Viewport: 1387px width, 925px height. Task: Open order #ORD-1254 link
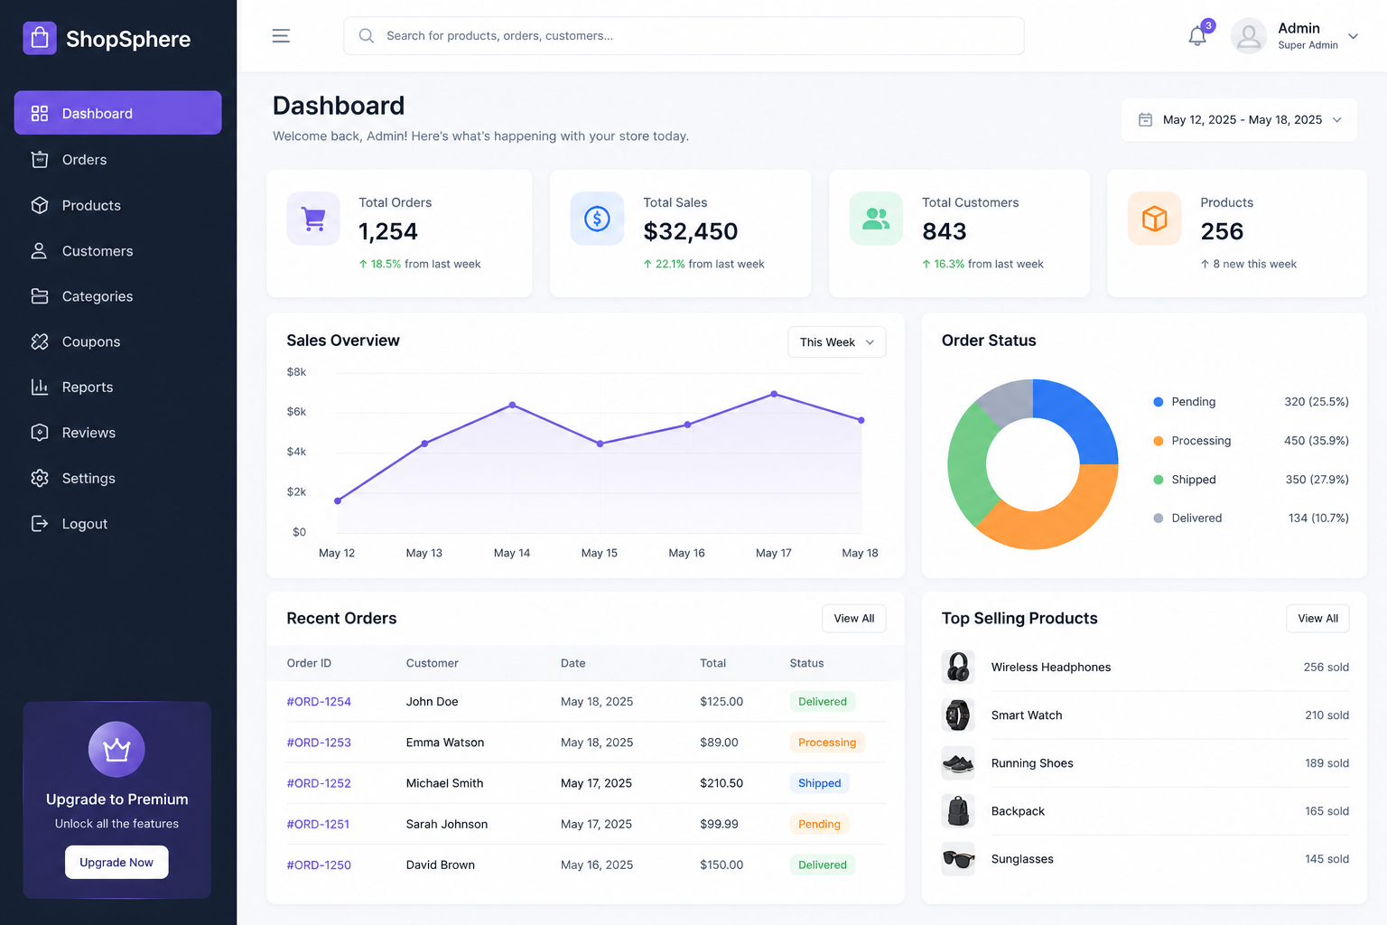[x=319, y=702]
